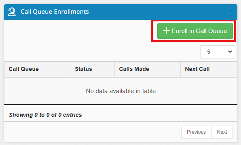Collapse the Call Queue Enrollments panel
This screenshot has height=145, width=241.
coord(230,11)
